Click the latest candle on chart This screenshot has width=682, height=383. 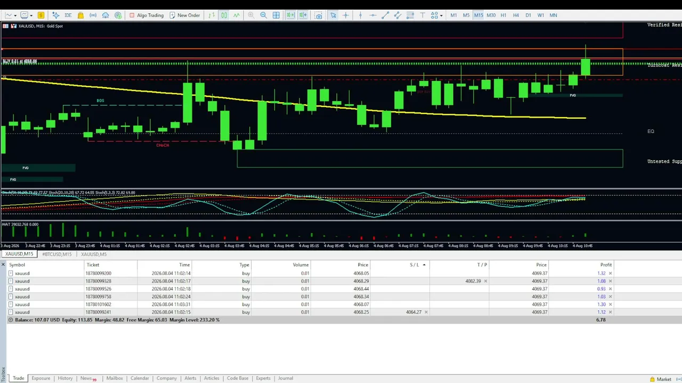click(x=586, y=67)
